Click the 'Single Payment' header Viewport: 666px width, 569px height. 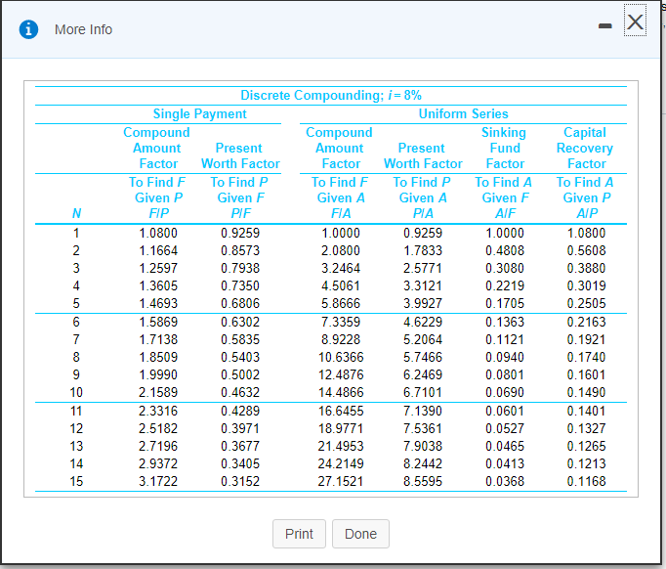[199, 114]
